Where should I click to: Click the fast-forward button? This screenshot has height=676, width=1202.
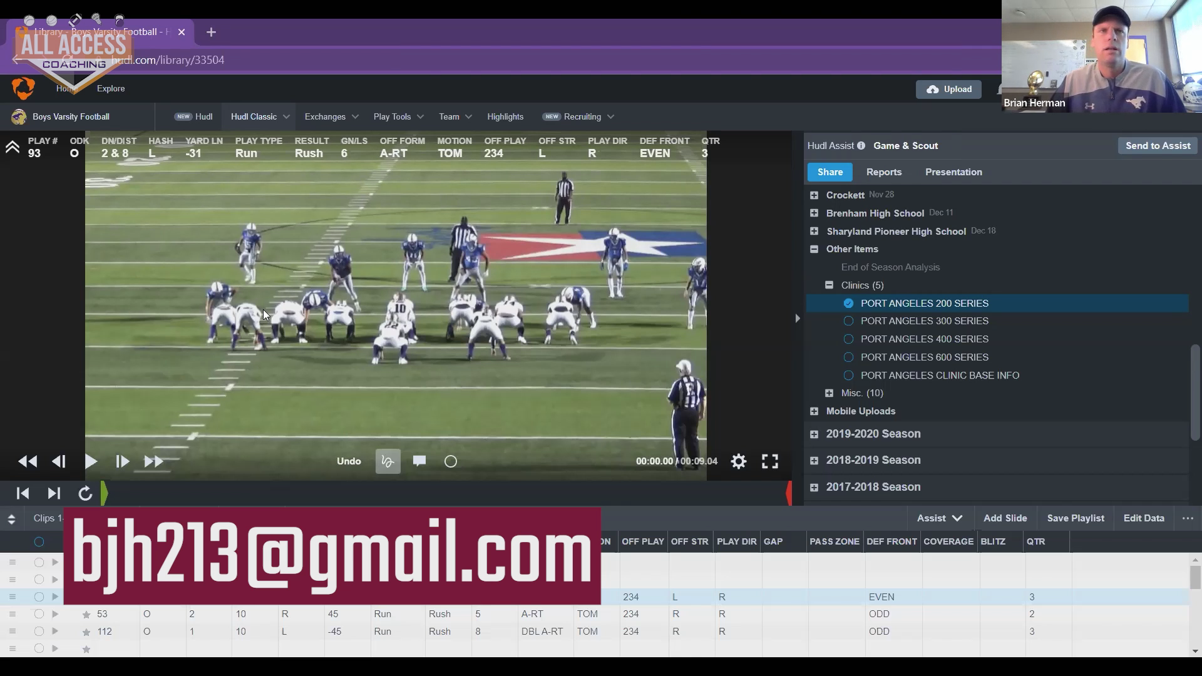click(154, 462)
